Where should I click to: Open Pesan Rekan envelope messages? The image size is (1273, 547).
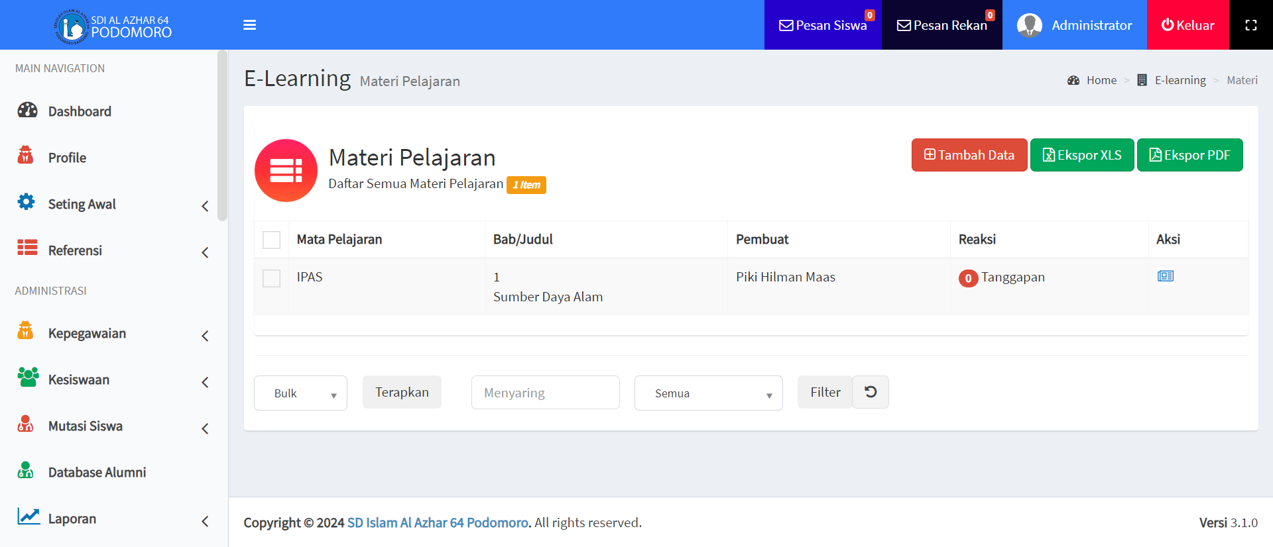click(941, 25)
